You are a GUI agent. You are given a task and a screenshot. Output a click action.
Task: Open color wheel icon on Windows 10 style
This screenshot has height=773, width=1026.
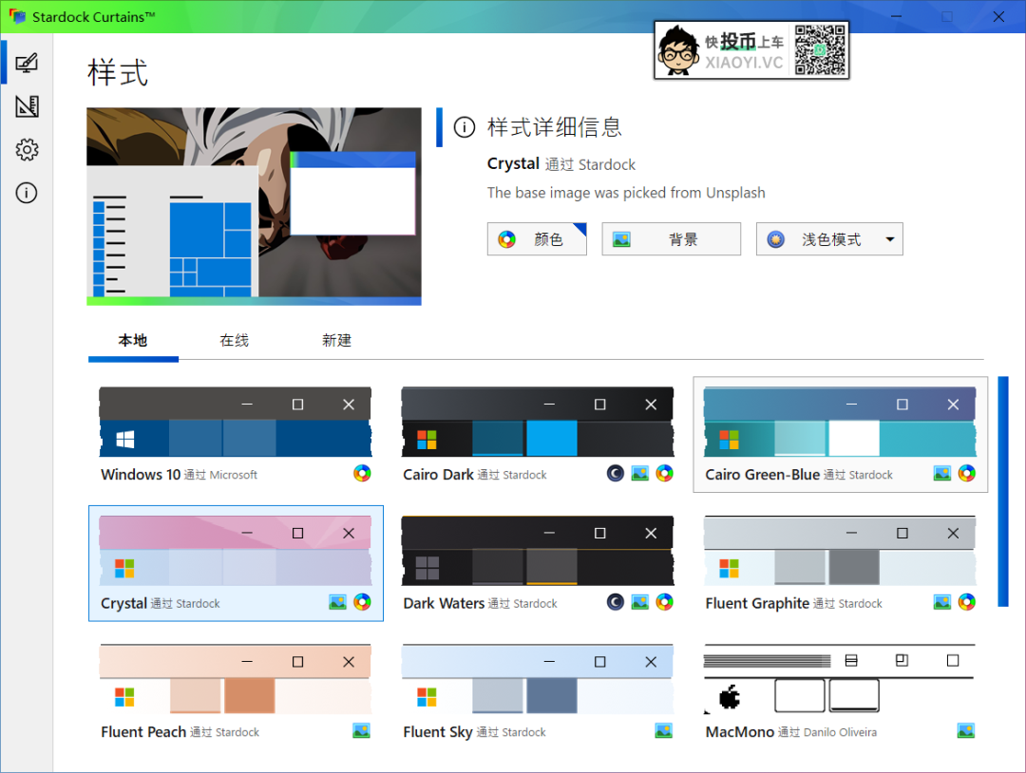(362, 472)
